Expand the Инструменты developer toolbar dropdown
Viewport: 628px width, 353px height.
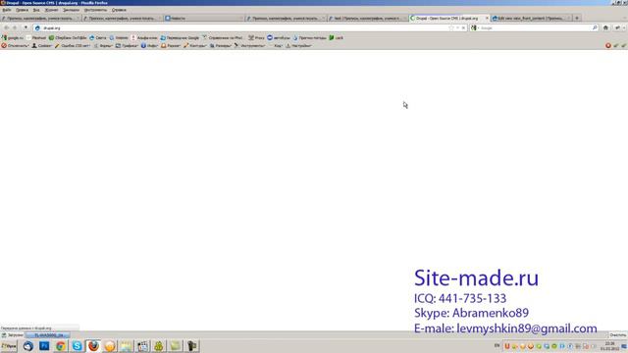(x=250, y=46)
